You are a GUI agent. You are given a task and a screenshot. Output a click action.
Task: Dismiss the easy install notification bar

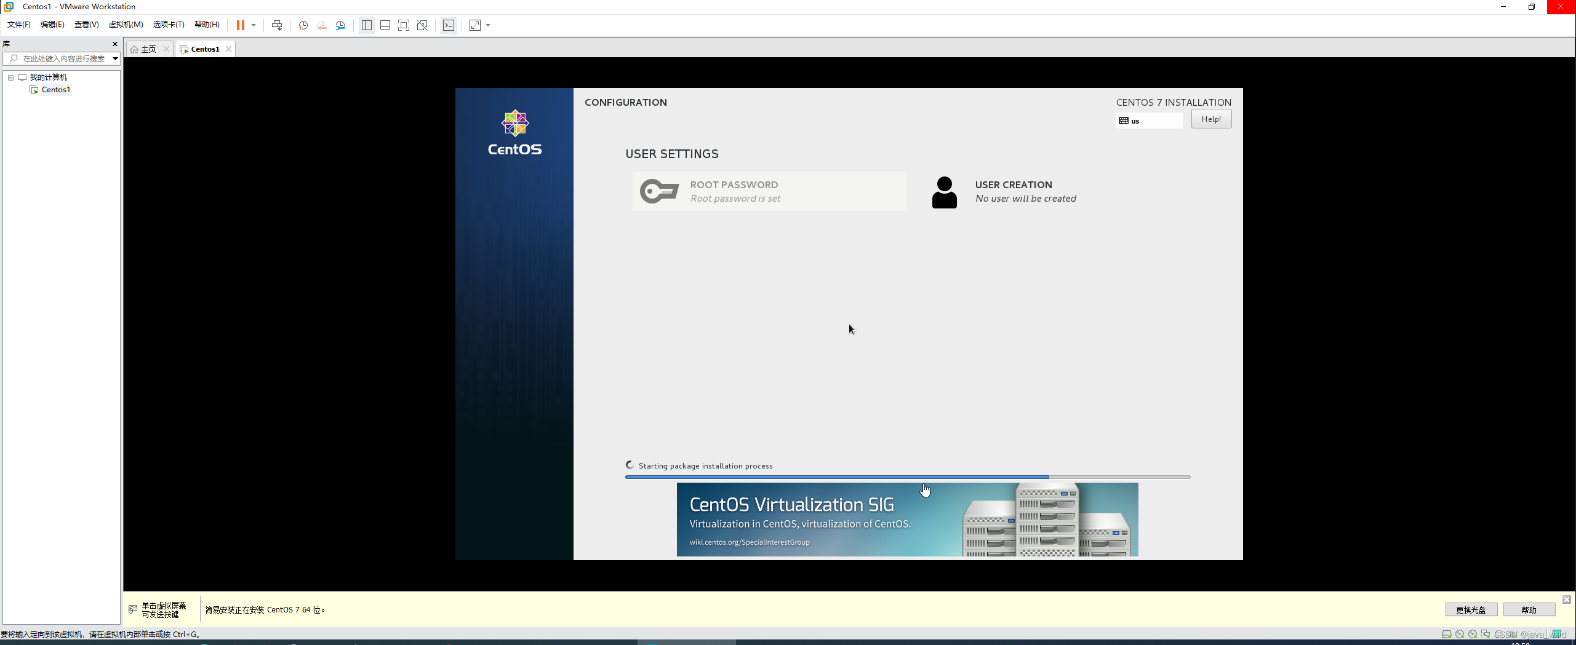[x=1567, y=599]
